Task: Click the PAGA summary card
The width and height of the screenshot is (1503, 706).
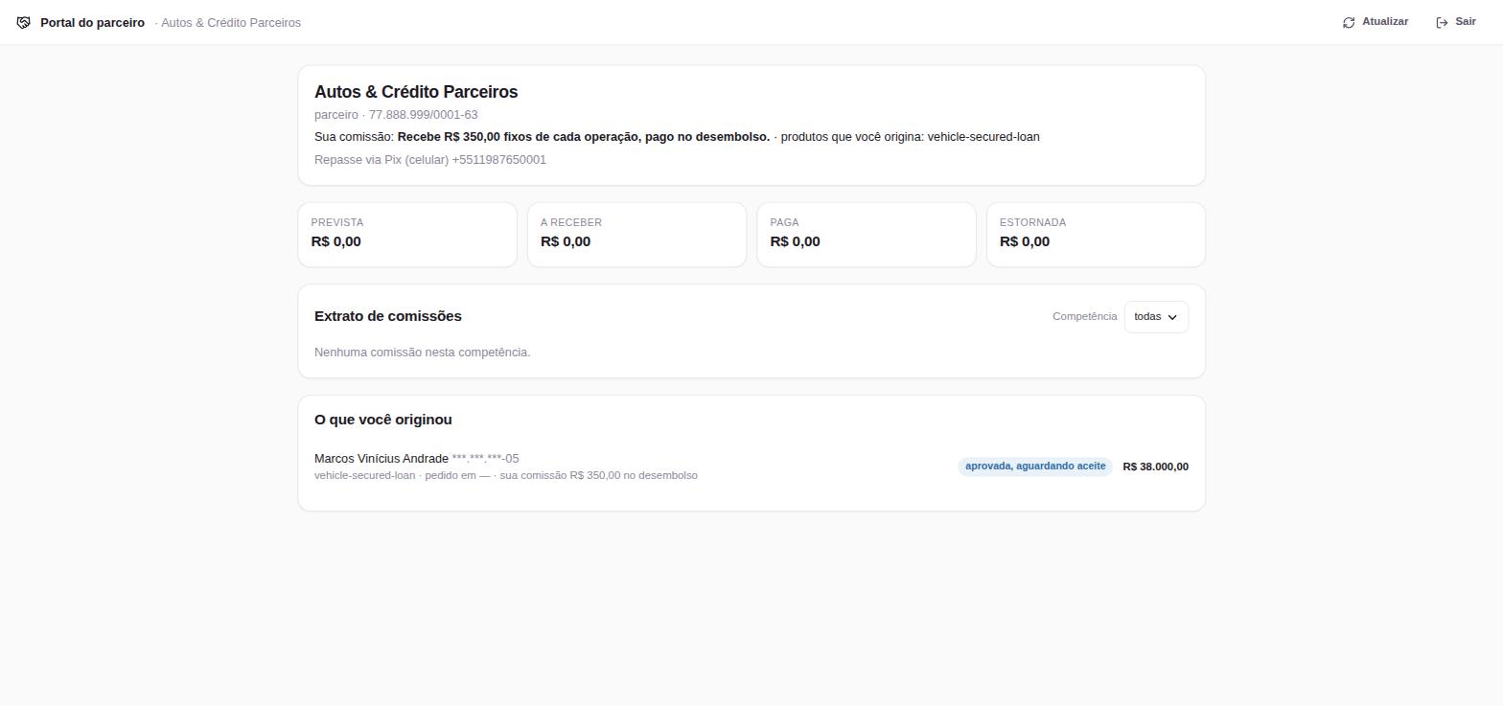Action: point(867,235)
